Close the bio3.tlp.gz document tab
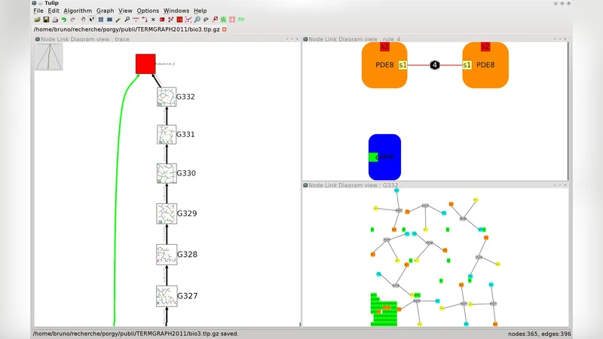This screenshot has height=339, width=603. point(224,29)
